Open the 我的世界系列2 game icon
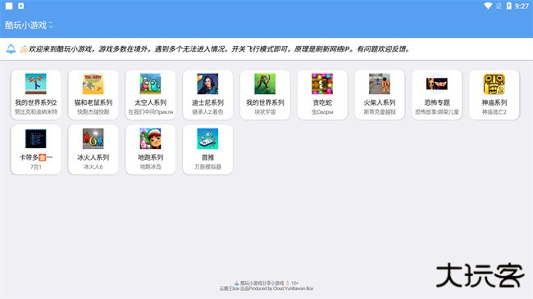 36,84
